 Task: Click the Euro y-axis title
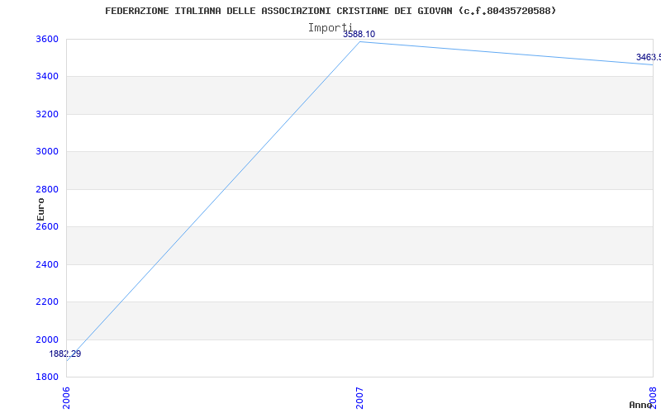click(40, 209)
